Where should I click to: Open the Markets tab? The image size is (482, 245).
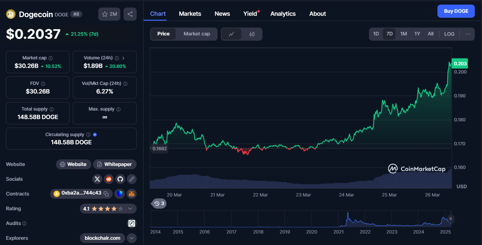[190, 14]
